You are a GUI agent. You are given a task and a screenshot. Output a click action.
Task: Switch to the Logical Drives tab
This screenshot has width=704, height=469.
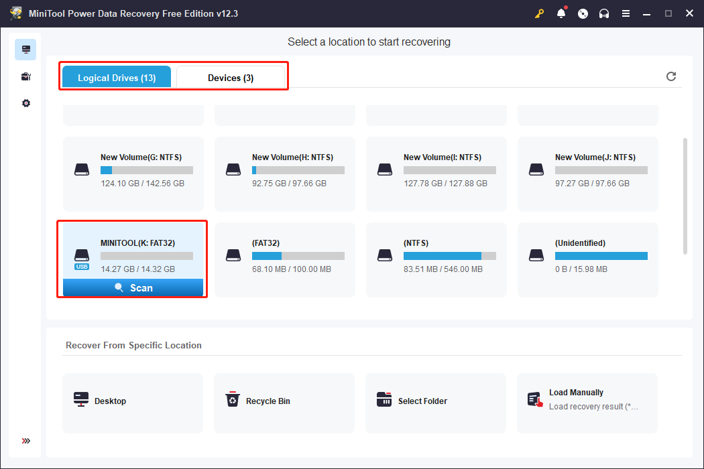point(116,77)
